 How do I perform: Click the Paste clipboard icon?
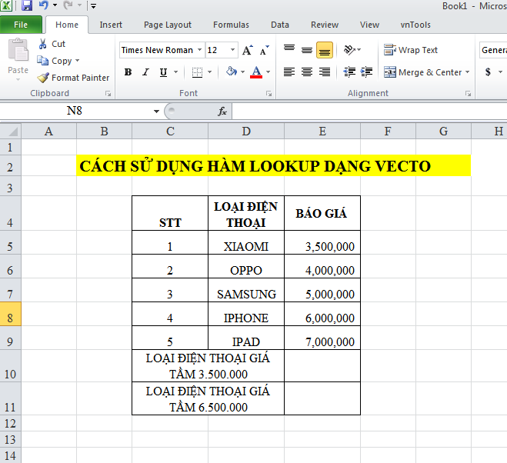pos(18,50)
